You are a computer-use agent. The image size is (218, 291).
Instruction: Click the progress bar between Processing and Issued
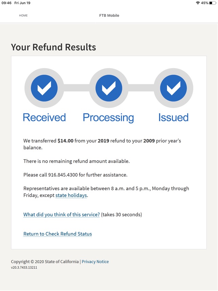[x=141, y=88]
